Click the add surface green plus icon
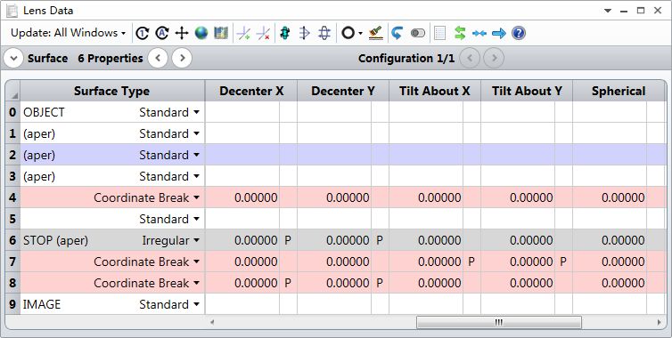This screenshot has width=672, height=338. click(x=243, y=33)
